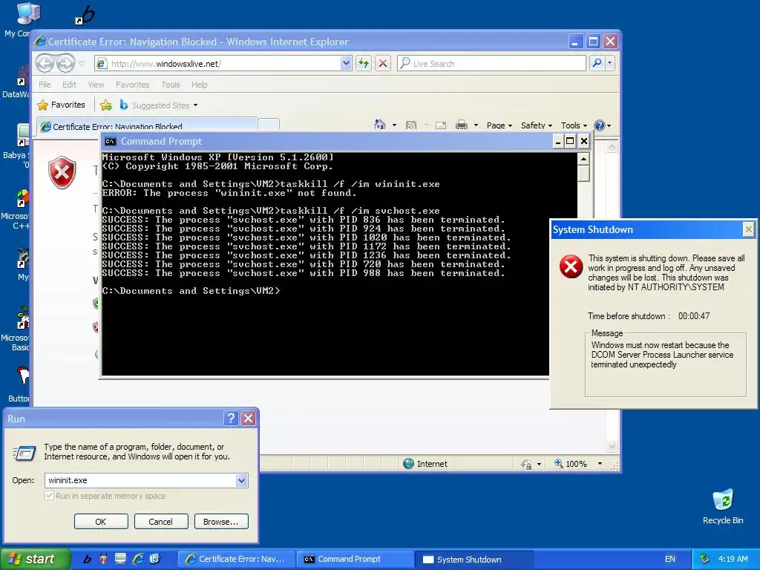
Task: Click Browse... in the Run dialog
Action: (x=221, y=522)
